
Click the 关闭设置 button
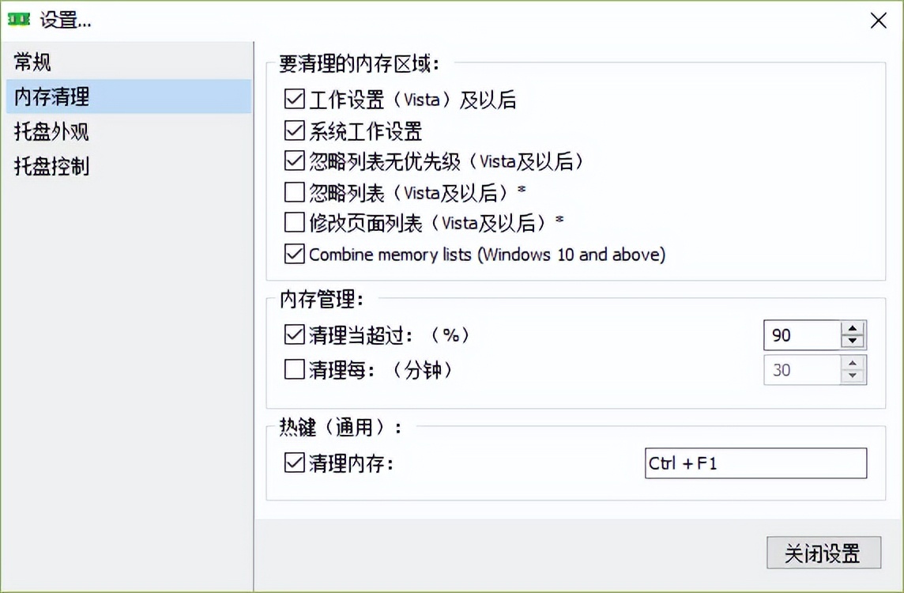823,553
